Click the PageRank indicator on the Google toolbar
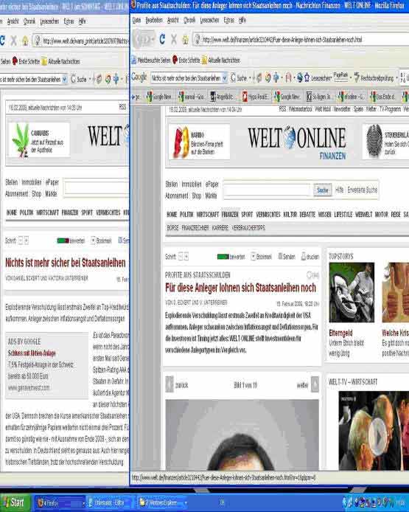409x512 pixels. point(340,76)
